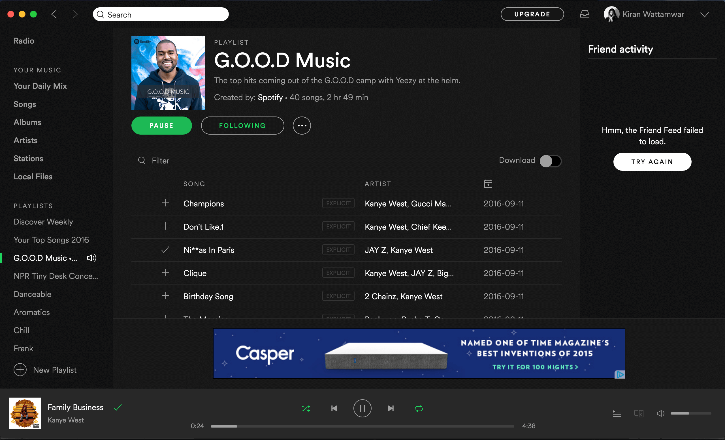Open NPR Tiny Desk Concerts playlist
The width and height of the screenshot is (725, 440).
pyautogui.click(x=56, y=276)
